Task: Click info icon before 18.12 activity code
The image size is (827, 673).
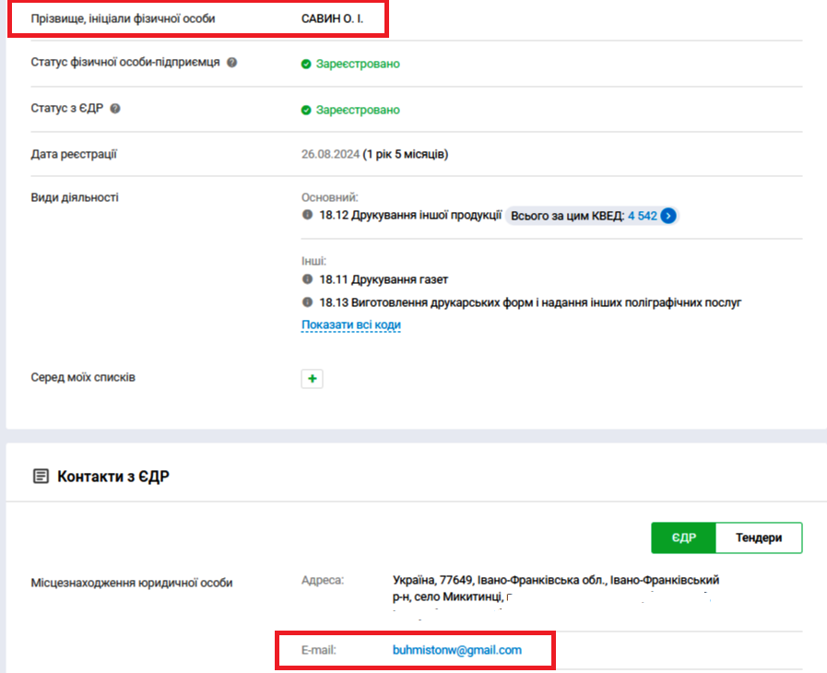Action: click(x=308, y=215)
